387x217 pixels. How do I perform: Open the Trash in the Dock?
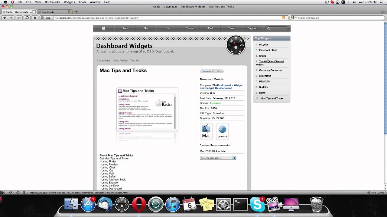tap(317, 204)
